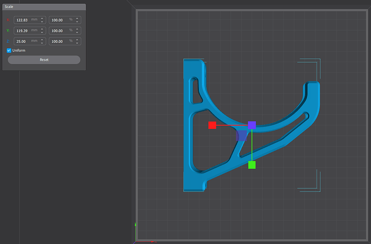Click the translucent blue Z-axis scale handle

(x=241, y=136)
